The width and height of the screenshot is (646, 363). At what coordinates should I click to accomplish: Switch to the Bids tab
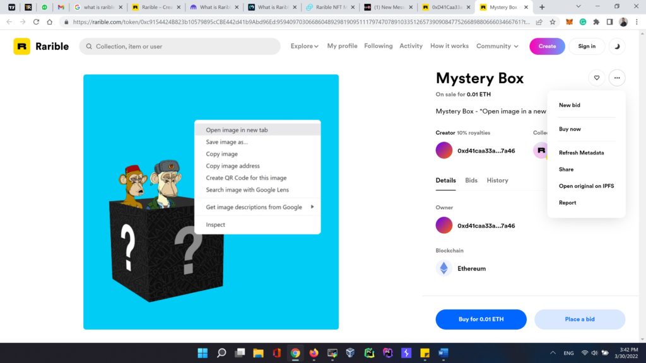click(471, 180)
